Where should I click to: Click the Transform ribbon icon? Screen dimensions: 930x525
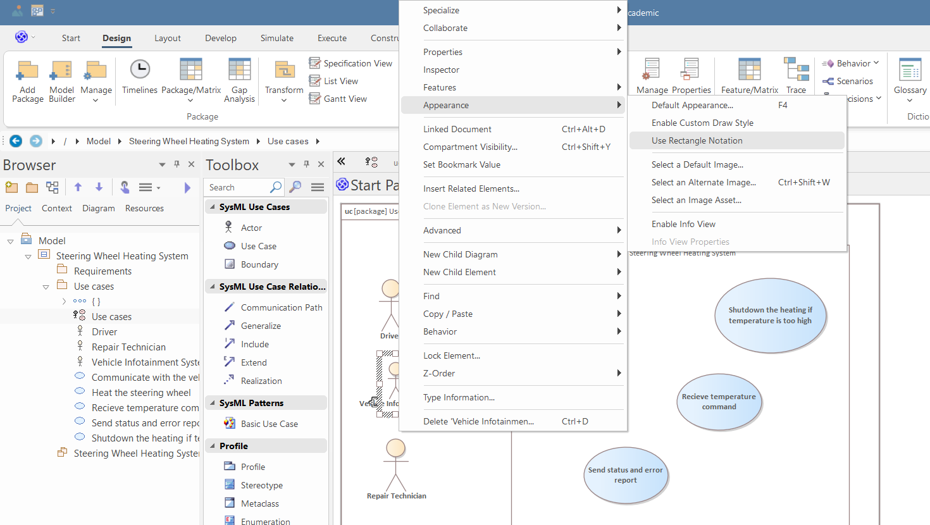[x=284, y=81]
